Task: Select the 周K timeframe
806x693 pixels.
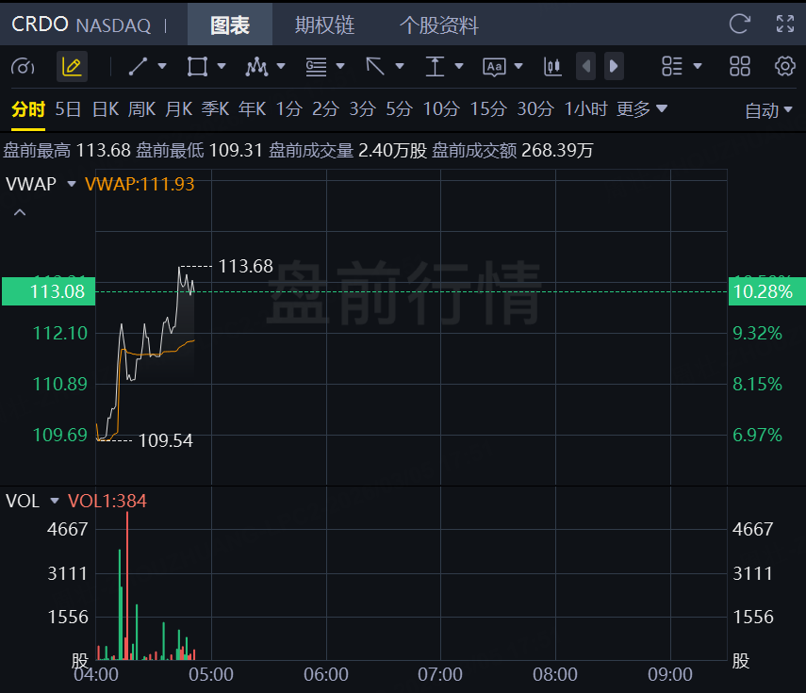Action: [x=141, y=109]
